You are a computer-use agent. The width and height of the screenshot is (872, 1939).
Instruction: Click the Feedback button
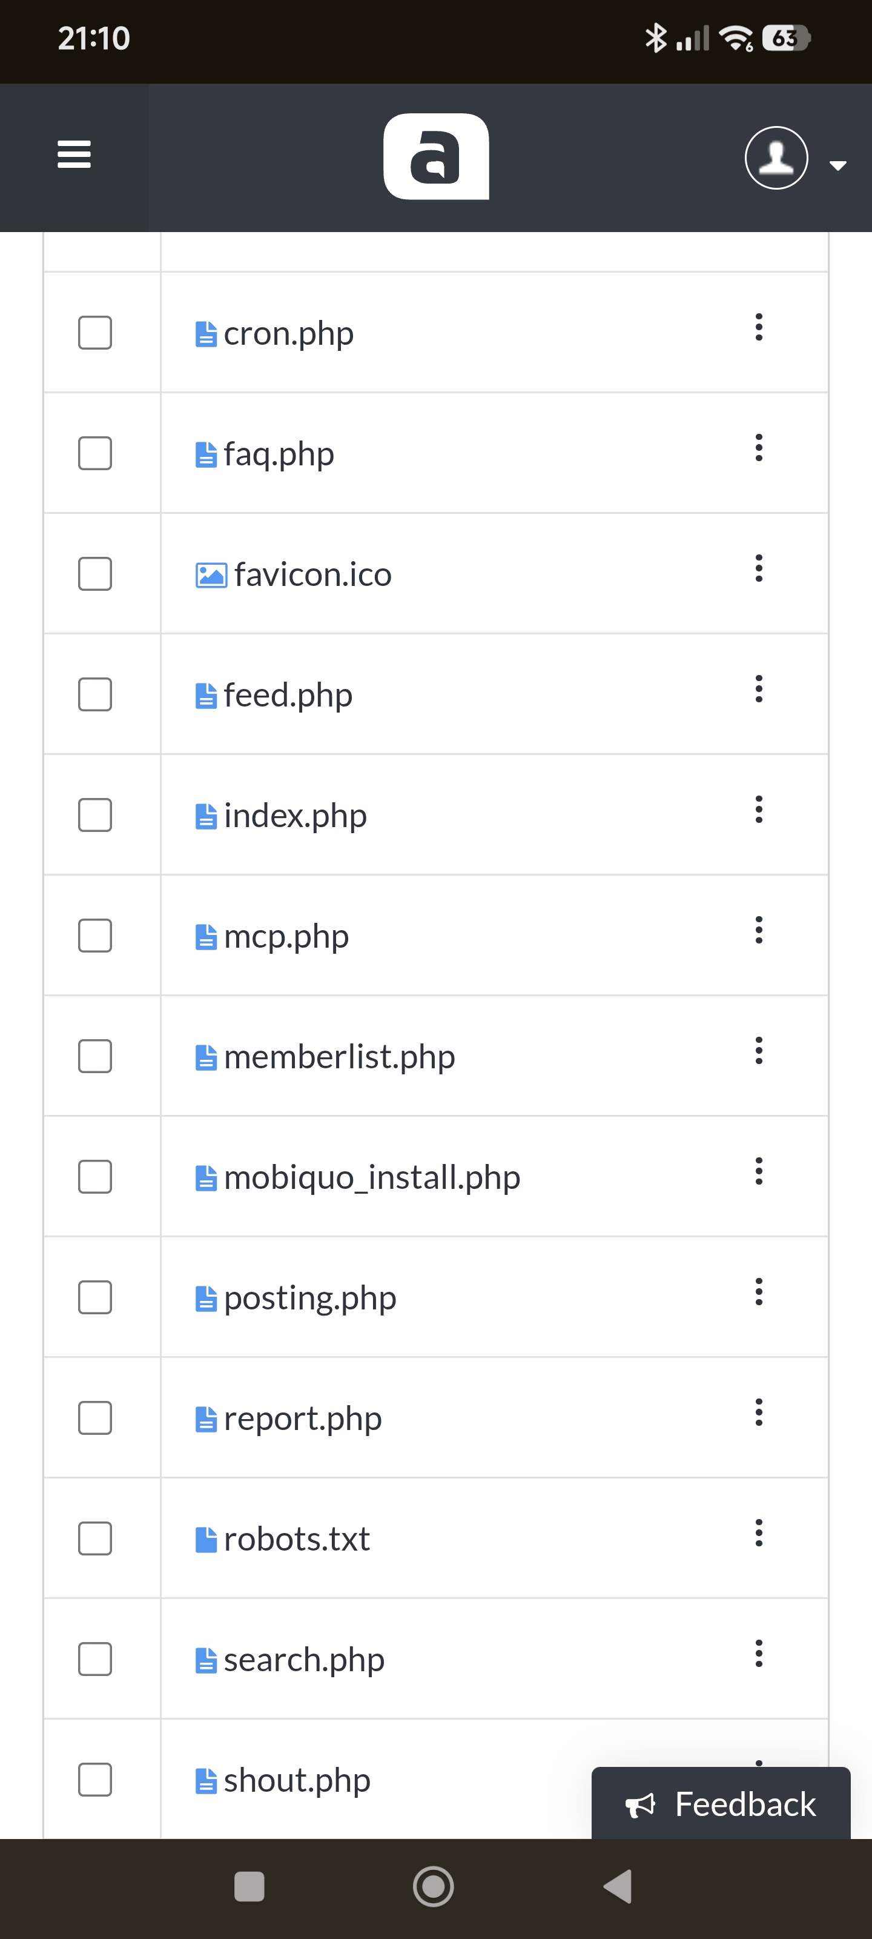[720, 1804]
